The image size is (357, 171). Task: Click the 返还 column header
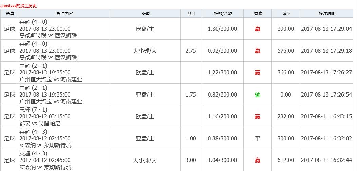(285, 14)
